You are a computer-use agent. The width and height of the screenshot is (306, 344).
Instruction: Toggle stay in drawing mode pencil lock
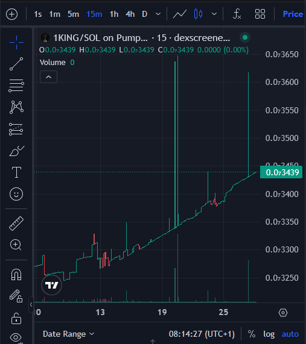16,296
